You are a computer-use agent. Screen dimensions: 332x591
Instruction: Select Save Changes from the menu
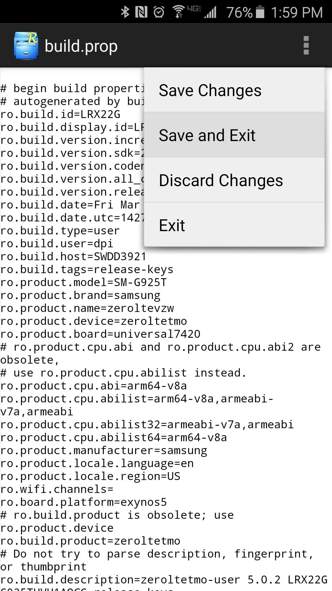[x=234, y=90]
